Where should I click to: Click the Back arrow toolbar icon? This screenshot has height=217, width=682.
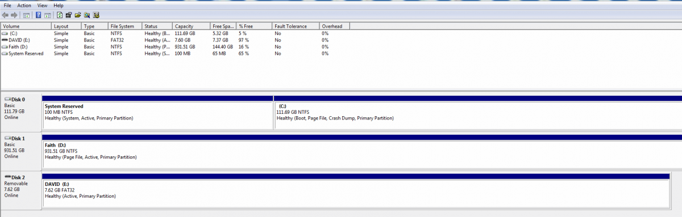click(5, 15)
